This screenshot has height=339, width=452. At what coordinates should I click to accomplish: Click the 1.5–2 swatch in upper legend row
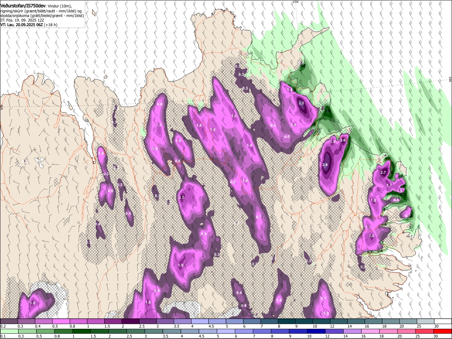coord(113,321)
